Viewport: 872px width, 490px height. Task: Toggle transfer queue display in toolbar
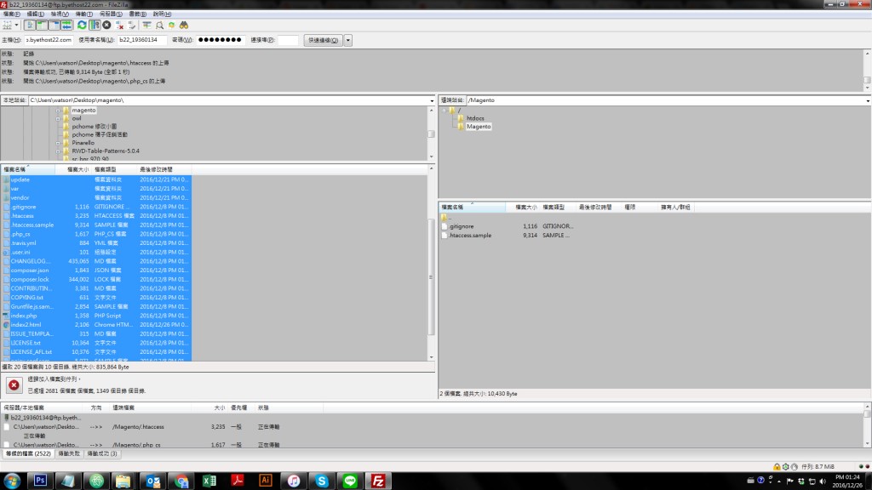coord(66,25)
